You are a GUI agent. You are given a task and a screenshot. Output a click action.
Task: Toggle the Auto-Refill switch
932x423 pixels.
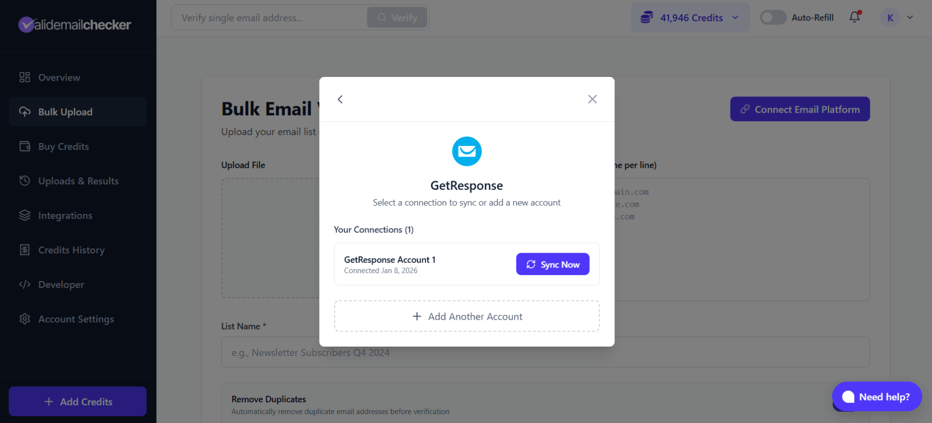(773, 17)
